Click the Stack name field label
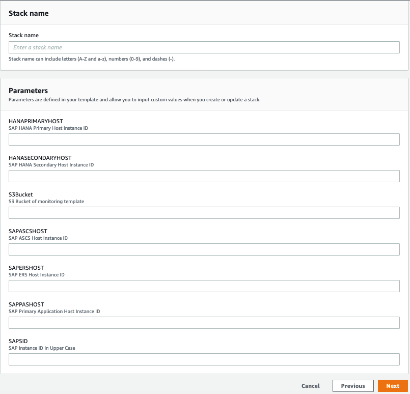 point(23,35)
